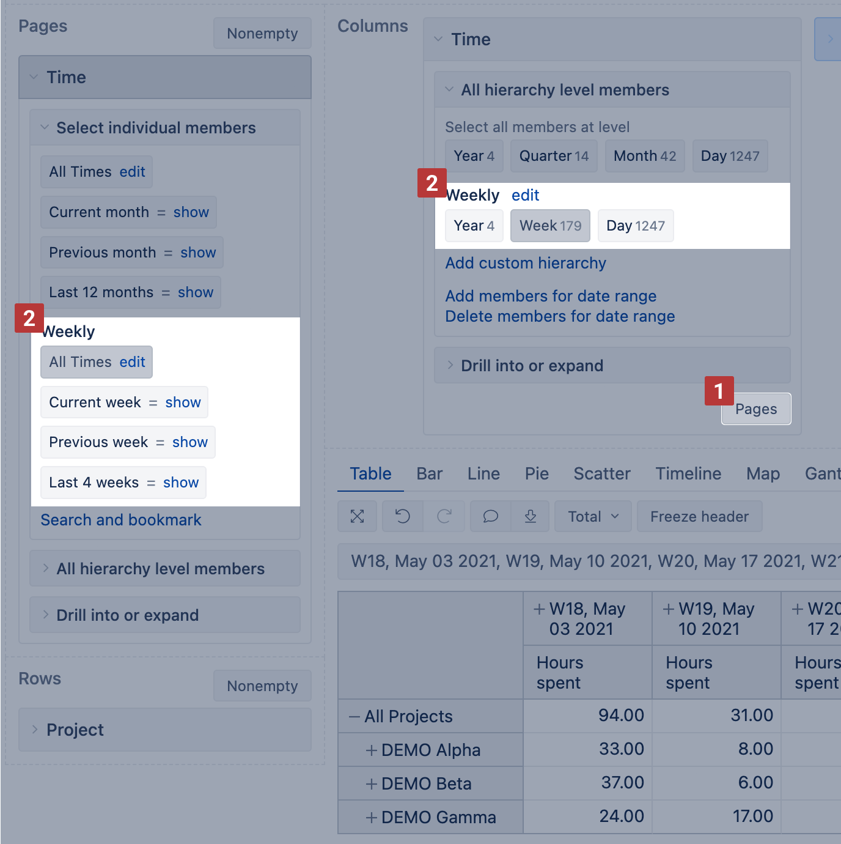841x844 pixels.
Task: Click the fullscreen expand arrows icon
Action: pyautogui.click(x=358, y=517)
